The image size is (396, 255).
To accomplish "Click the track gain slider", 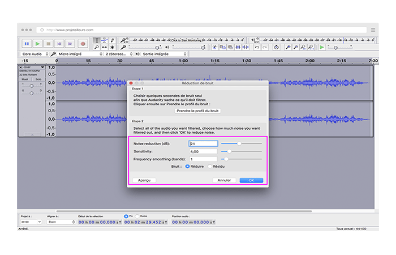I will pyautogui.click(x=32, y=86).
